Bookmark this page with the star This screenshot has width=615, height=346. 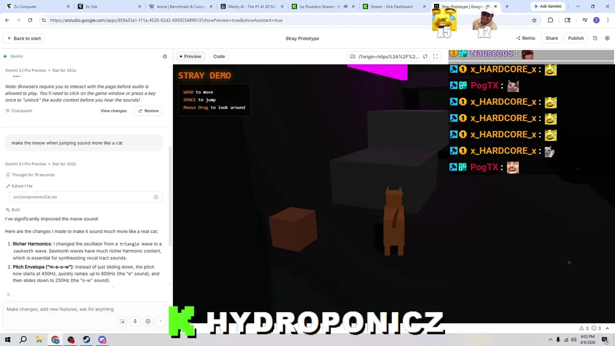point(534,20)
